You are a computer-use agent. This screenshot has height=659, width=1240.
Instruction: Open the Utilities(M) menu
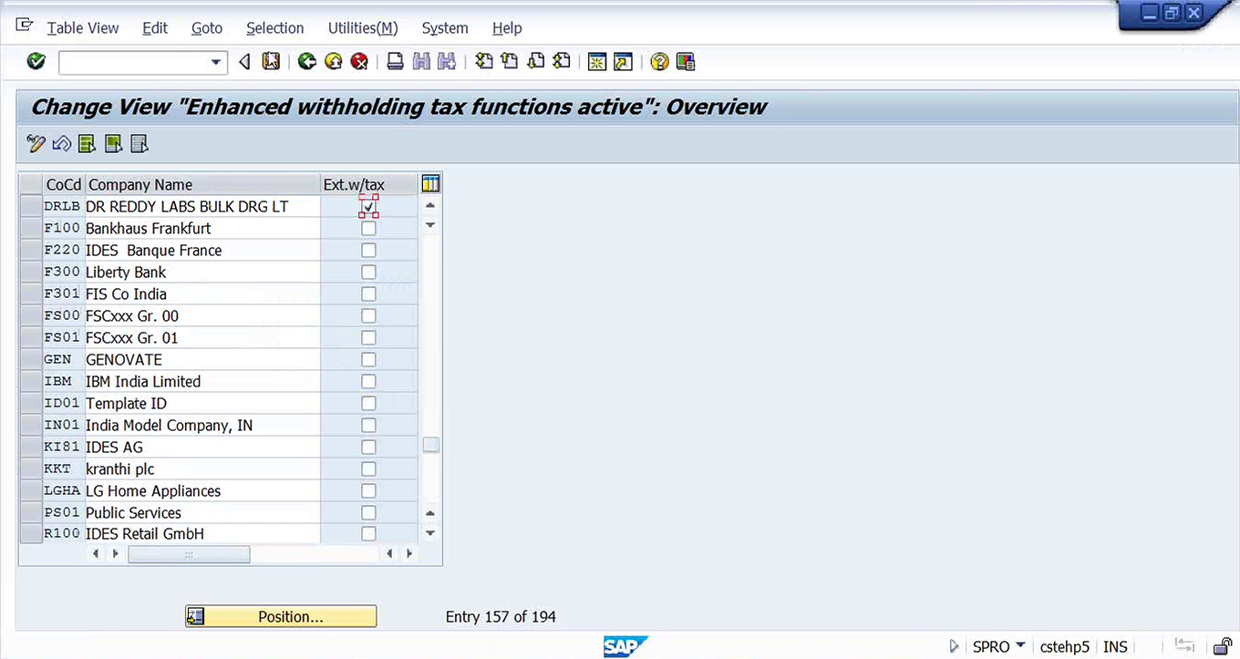click(x=363, y=28)
